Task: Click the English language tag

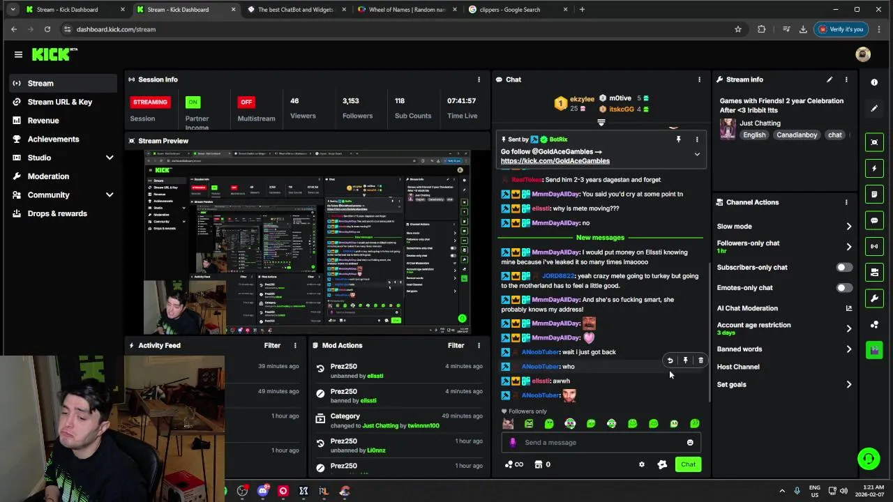Action: pyautogui.click(x=754, y=135)
